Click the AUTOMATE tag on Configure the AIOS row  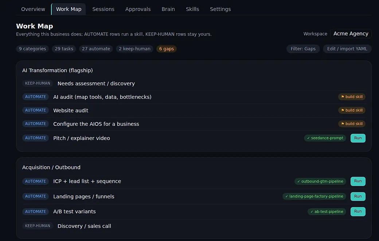tap(35, 124)
